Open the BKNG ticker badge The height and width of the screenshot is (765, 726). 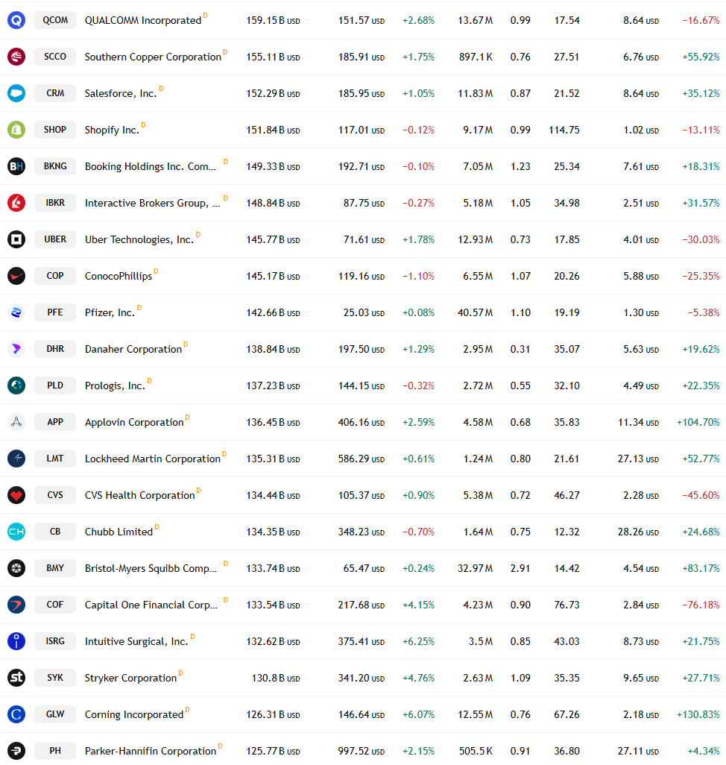[x=55, y=166]
